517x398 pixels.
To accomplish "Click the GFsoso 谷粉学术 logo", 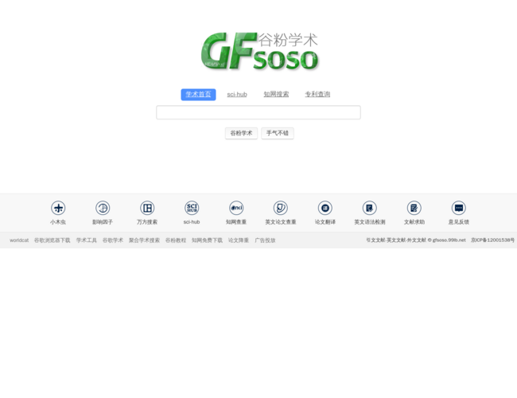I will click(260, 51).
